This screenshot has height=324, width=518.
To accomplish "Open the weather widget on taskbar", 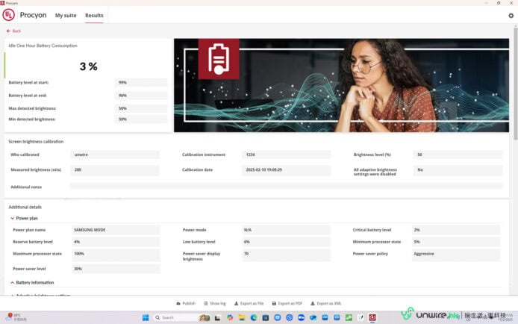I will [13, 317].
